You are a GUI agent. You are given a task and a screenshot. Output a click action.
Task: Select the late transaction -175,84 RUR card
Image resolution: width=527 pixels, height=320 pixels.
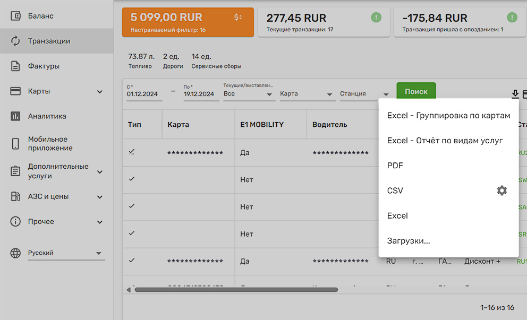pos(460,22)
